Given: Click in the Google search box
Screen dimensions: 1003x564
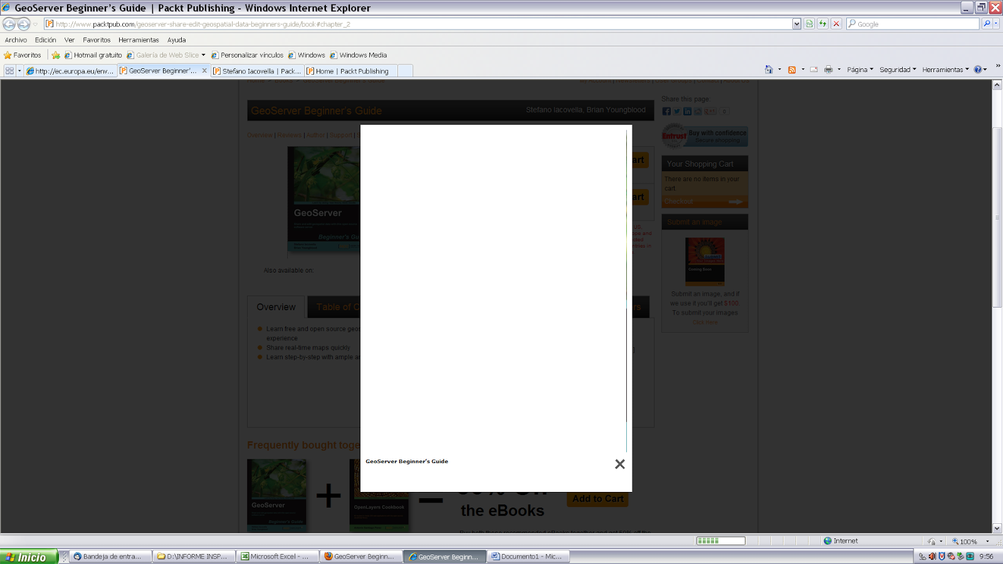Looking at the screenshot, I should click(x=913, y=24).
